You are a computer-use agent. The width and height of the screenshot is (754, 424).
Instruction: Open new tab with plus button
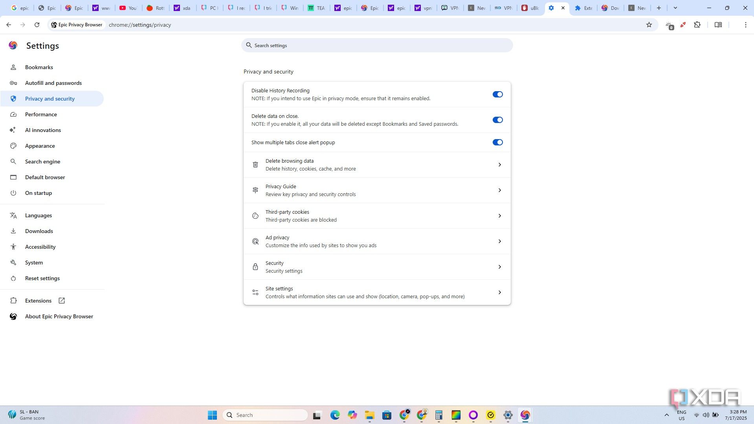[x=659, y=8]
